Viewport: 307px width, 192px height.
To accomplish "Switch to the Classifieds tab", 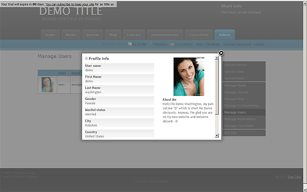I will pos(198,35).
